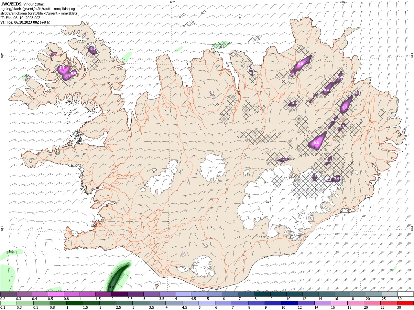Click the 'VT: Fös. 06.10.2023 08Z (+8 h)' line
This screenshot has height=310, width=414.
click(x=25, y=22)
